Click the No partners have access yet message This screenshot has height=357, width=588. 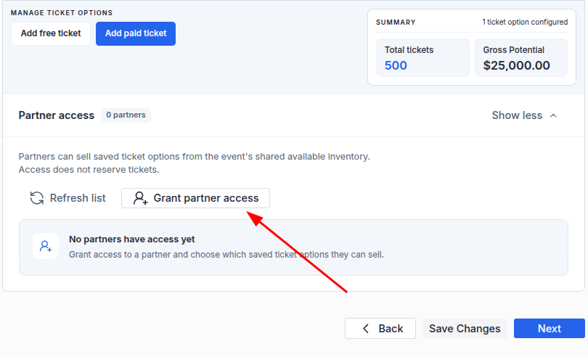pyautogui.click(x=131, y=239)
